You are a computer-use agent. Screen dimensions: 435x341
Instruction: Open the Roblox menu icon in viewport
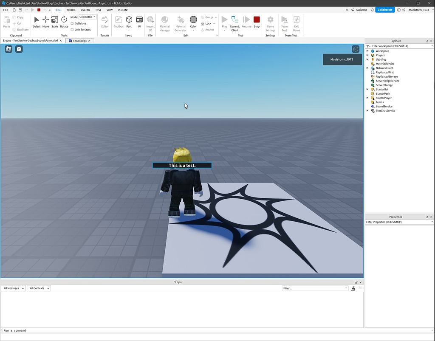click(x=8, y=49)
